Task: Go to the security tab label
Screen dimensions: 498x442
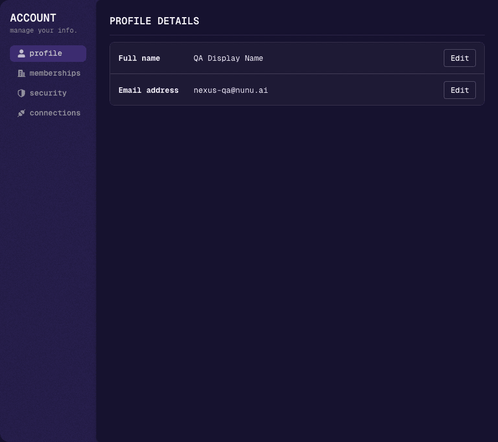Action: [48, 93]
